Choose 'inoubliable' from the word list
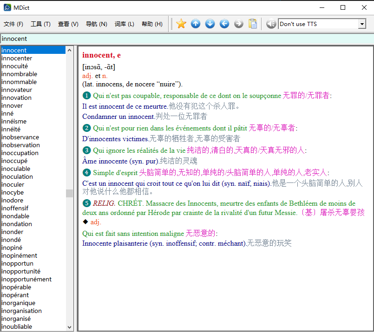This screenshot has height=332, width=374. (x=17, y=326)
